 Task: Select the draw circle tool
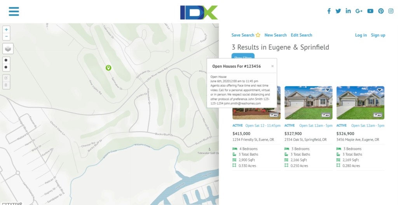click(x=6, y=67)
